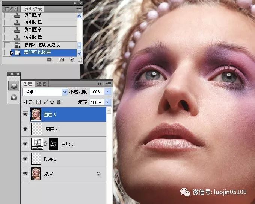Open the layers panel flyout menu
Viewport: 255px width, 204px height.
(x=109, y=84)
